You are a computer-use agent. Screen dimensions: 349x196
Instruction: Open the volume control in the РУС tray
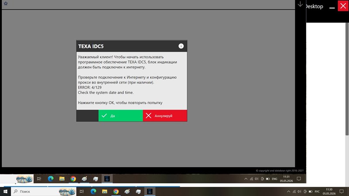tap(299, 191)
